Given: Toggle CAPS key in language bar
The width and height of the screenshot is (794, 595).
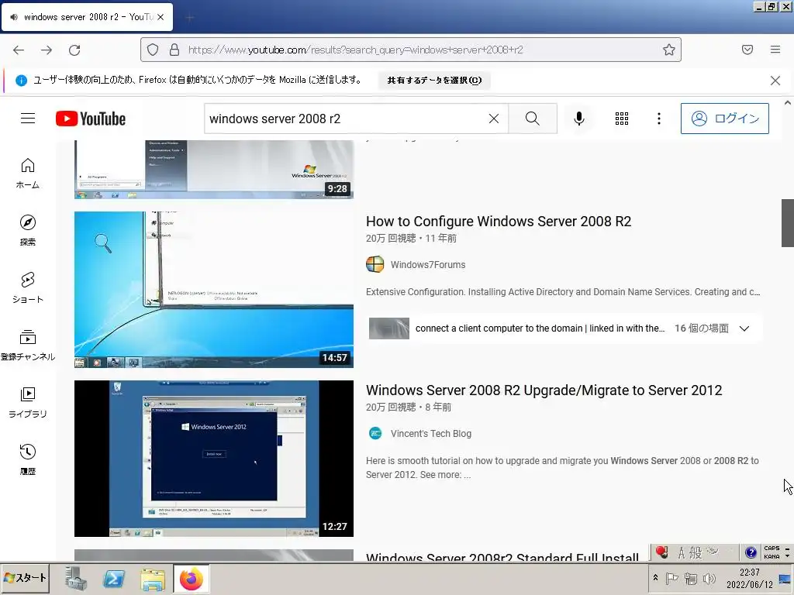Looking at the screenshot, I should [x=772, y=549].
